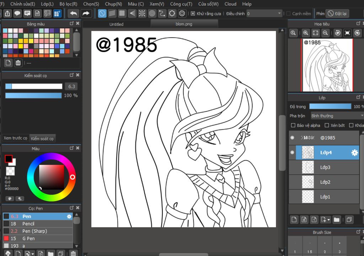The image size is (364, 256).
Task: Open the Chỉnh sửa(E) menu
Action: 23,4
